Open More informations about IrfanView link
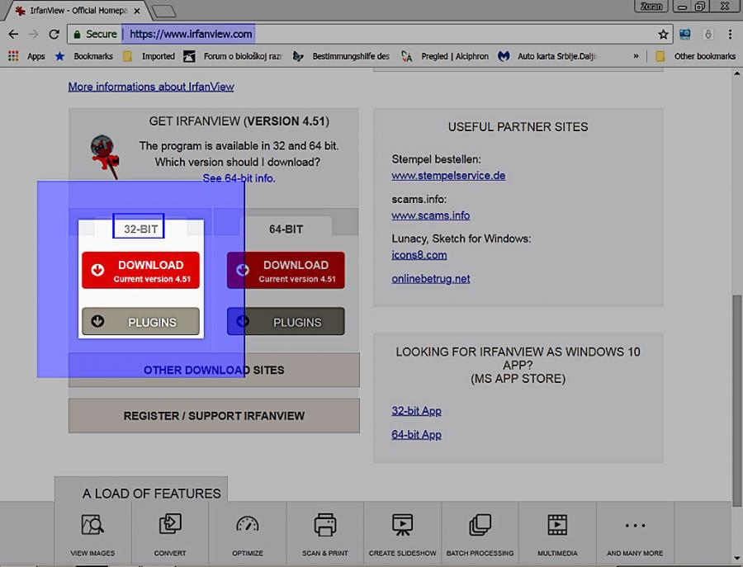Image resolution: width=743 pixels, height=567 pixels. [151, 87]
